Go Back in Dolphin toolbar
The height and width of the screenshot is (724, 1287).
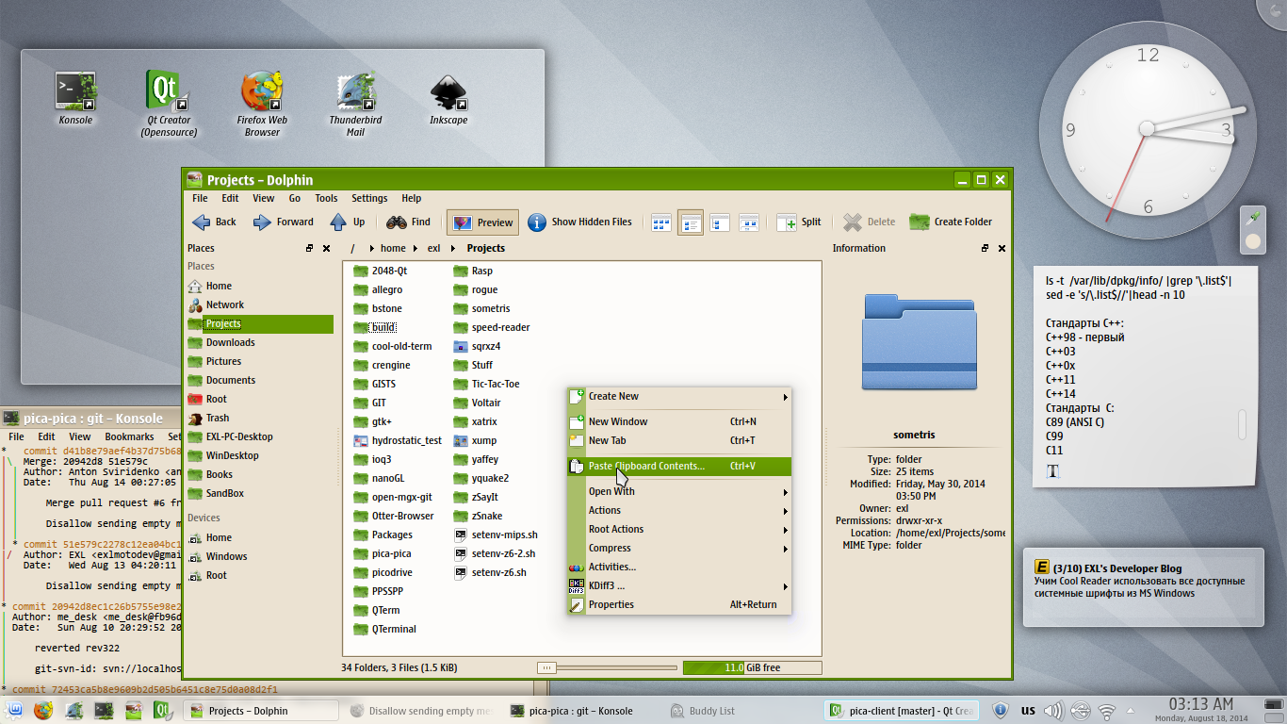click(214, 222)
